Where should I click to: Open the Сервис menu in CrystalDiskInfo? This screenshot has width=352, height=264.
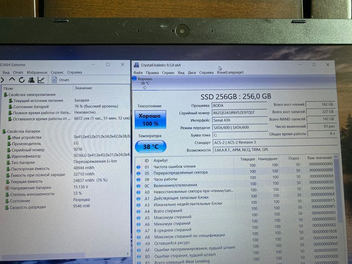[x=168, y=72]
